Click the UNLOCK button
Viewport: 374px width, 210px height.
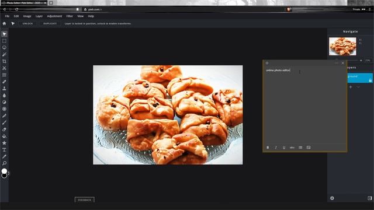27,23
